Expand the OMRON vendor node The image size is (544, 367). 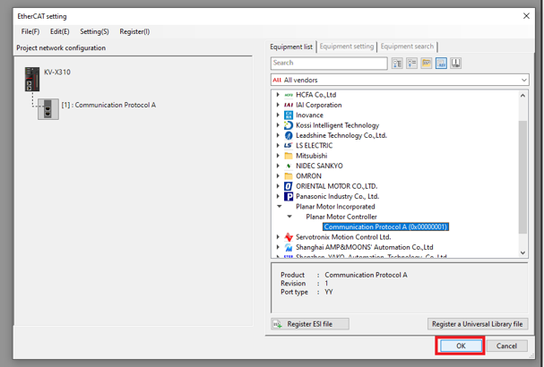[278, 175]
